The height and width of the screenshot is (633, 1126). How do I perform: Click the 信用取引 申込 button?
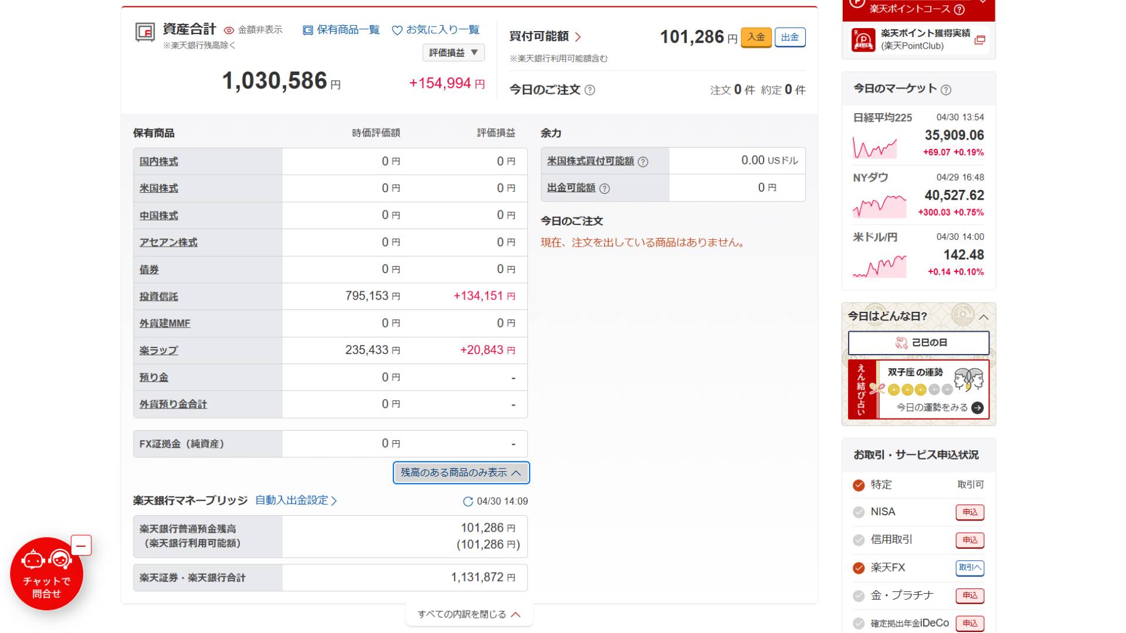coord(970,540)
